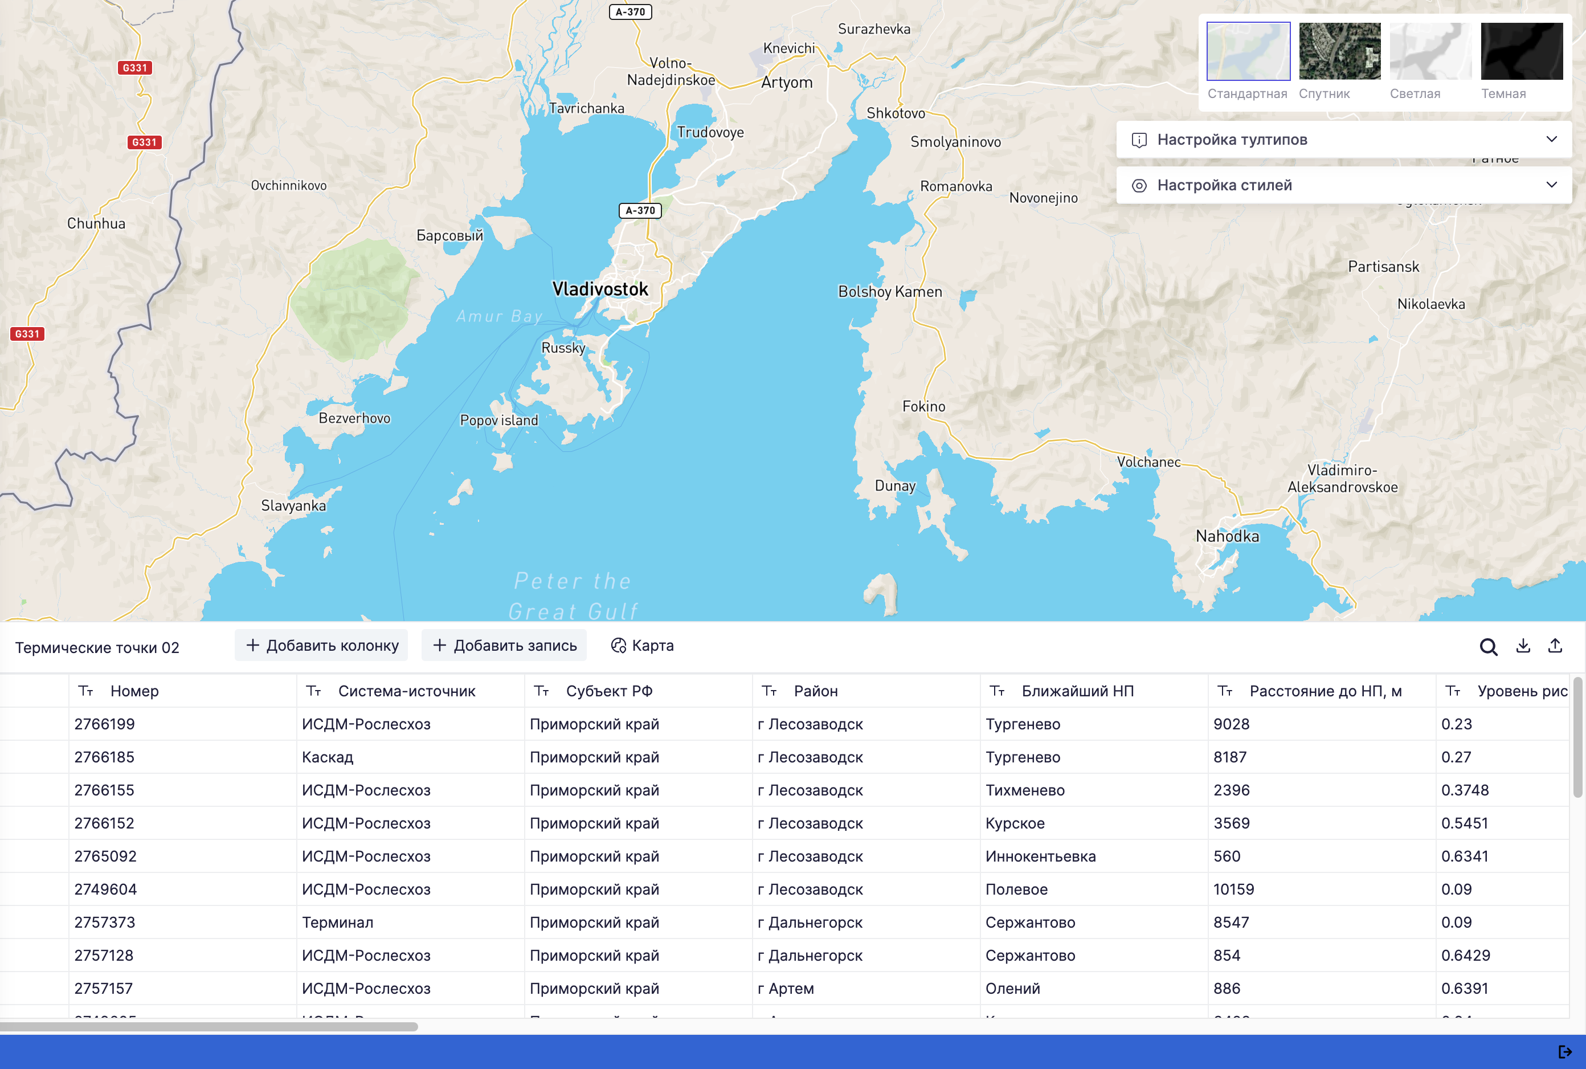Viewport: 1586px width, 1069px height.
Task: Click the text type icon of Номер column
Action: click(x=86, y=691)
